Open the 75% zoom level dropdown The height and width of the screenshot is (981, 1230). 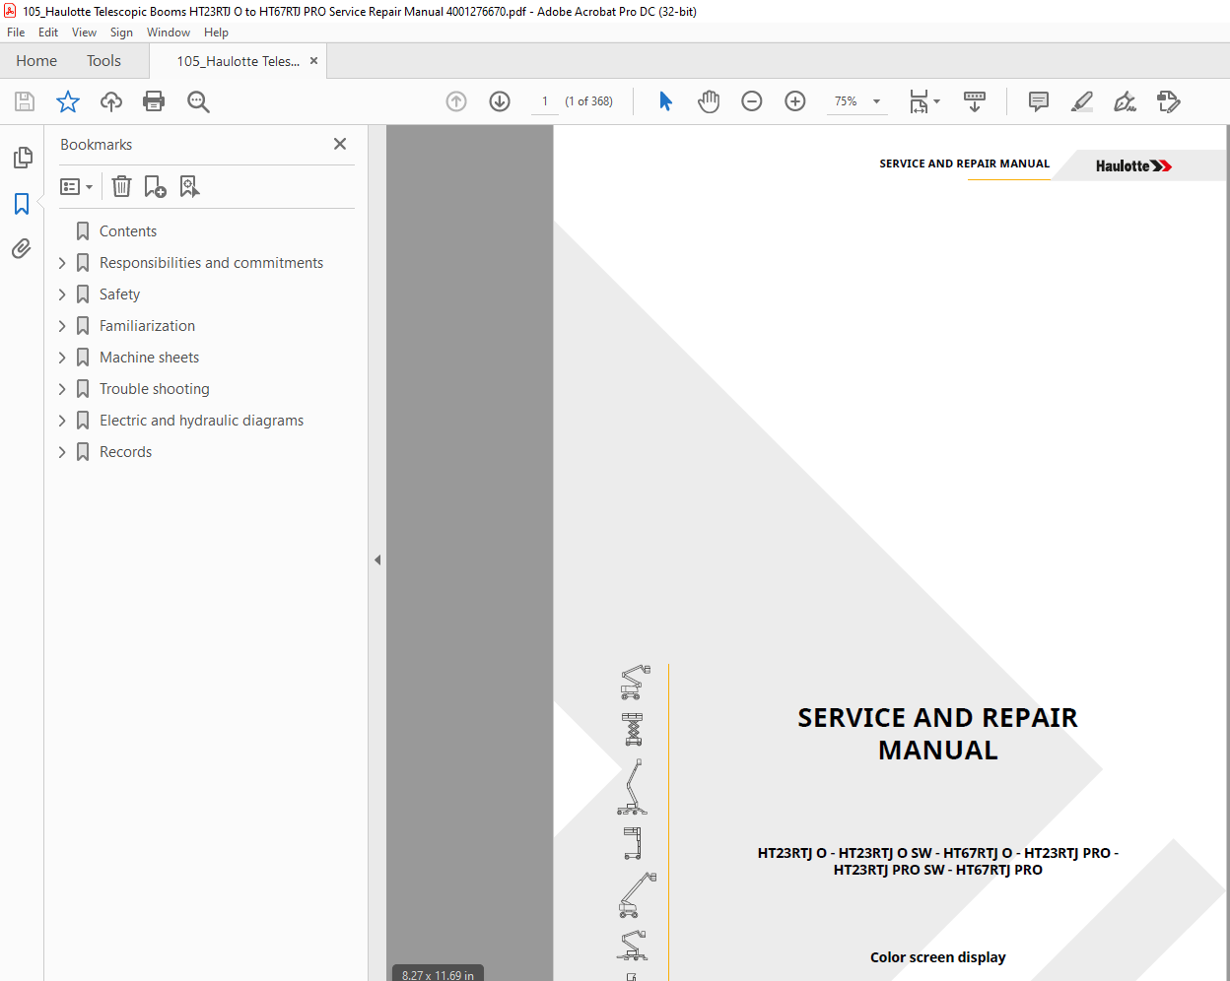pyautogui.click(x=876, y=101)
